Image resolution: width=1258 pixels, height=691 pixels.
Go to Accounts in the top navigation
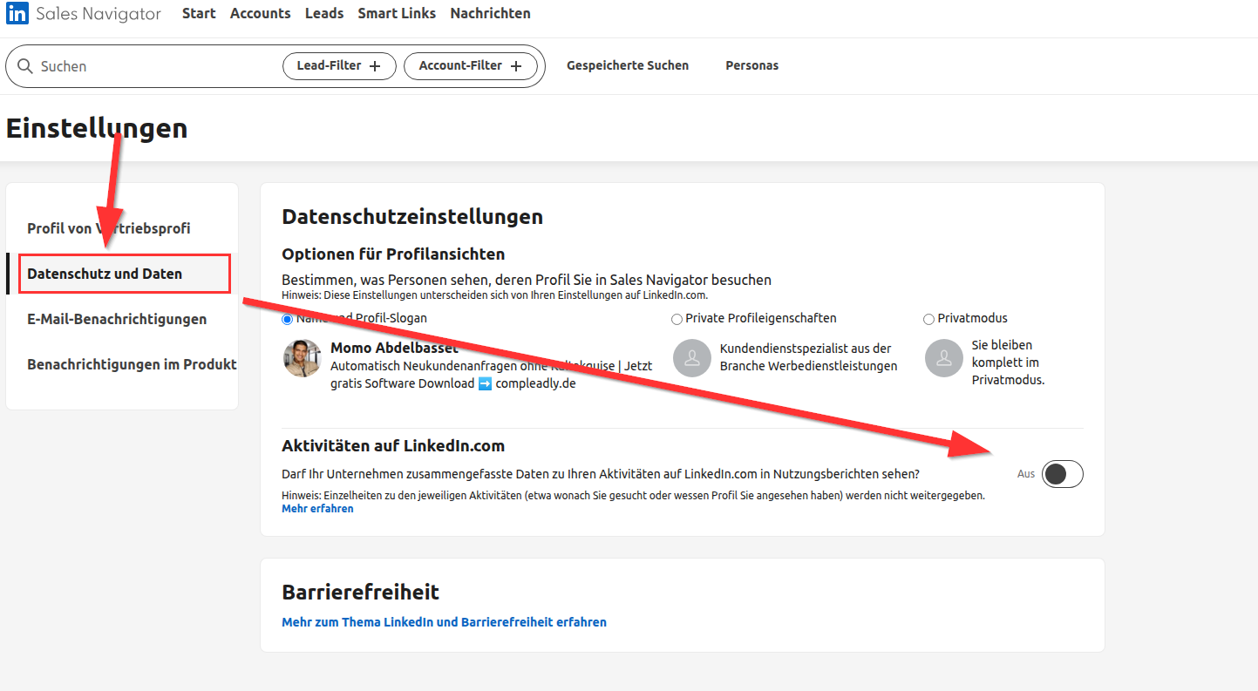tap(260, 14)
